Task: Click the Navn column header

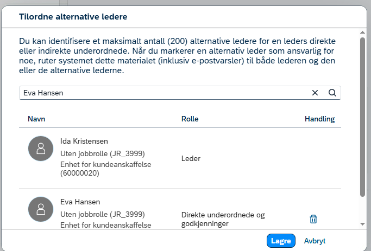Action: coord(36,119)
